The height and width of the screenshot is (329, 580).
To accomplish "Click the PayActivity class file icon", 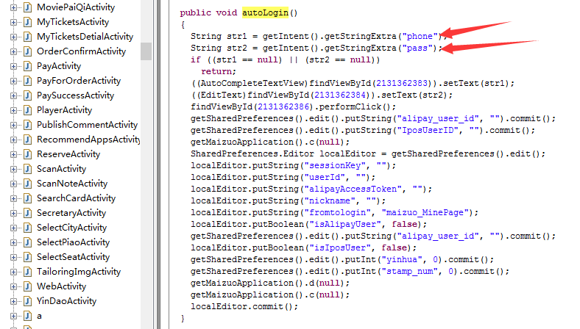I will [28, 66].
